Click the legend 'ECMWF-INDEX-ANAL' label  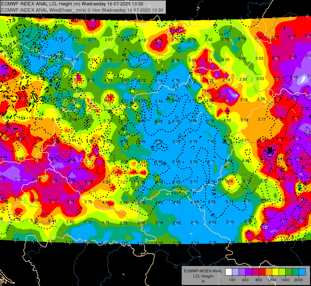[x=203, y=271]
